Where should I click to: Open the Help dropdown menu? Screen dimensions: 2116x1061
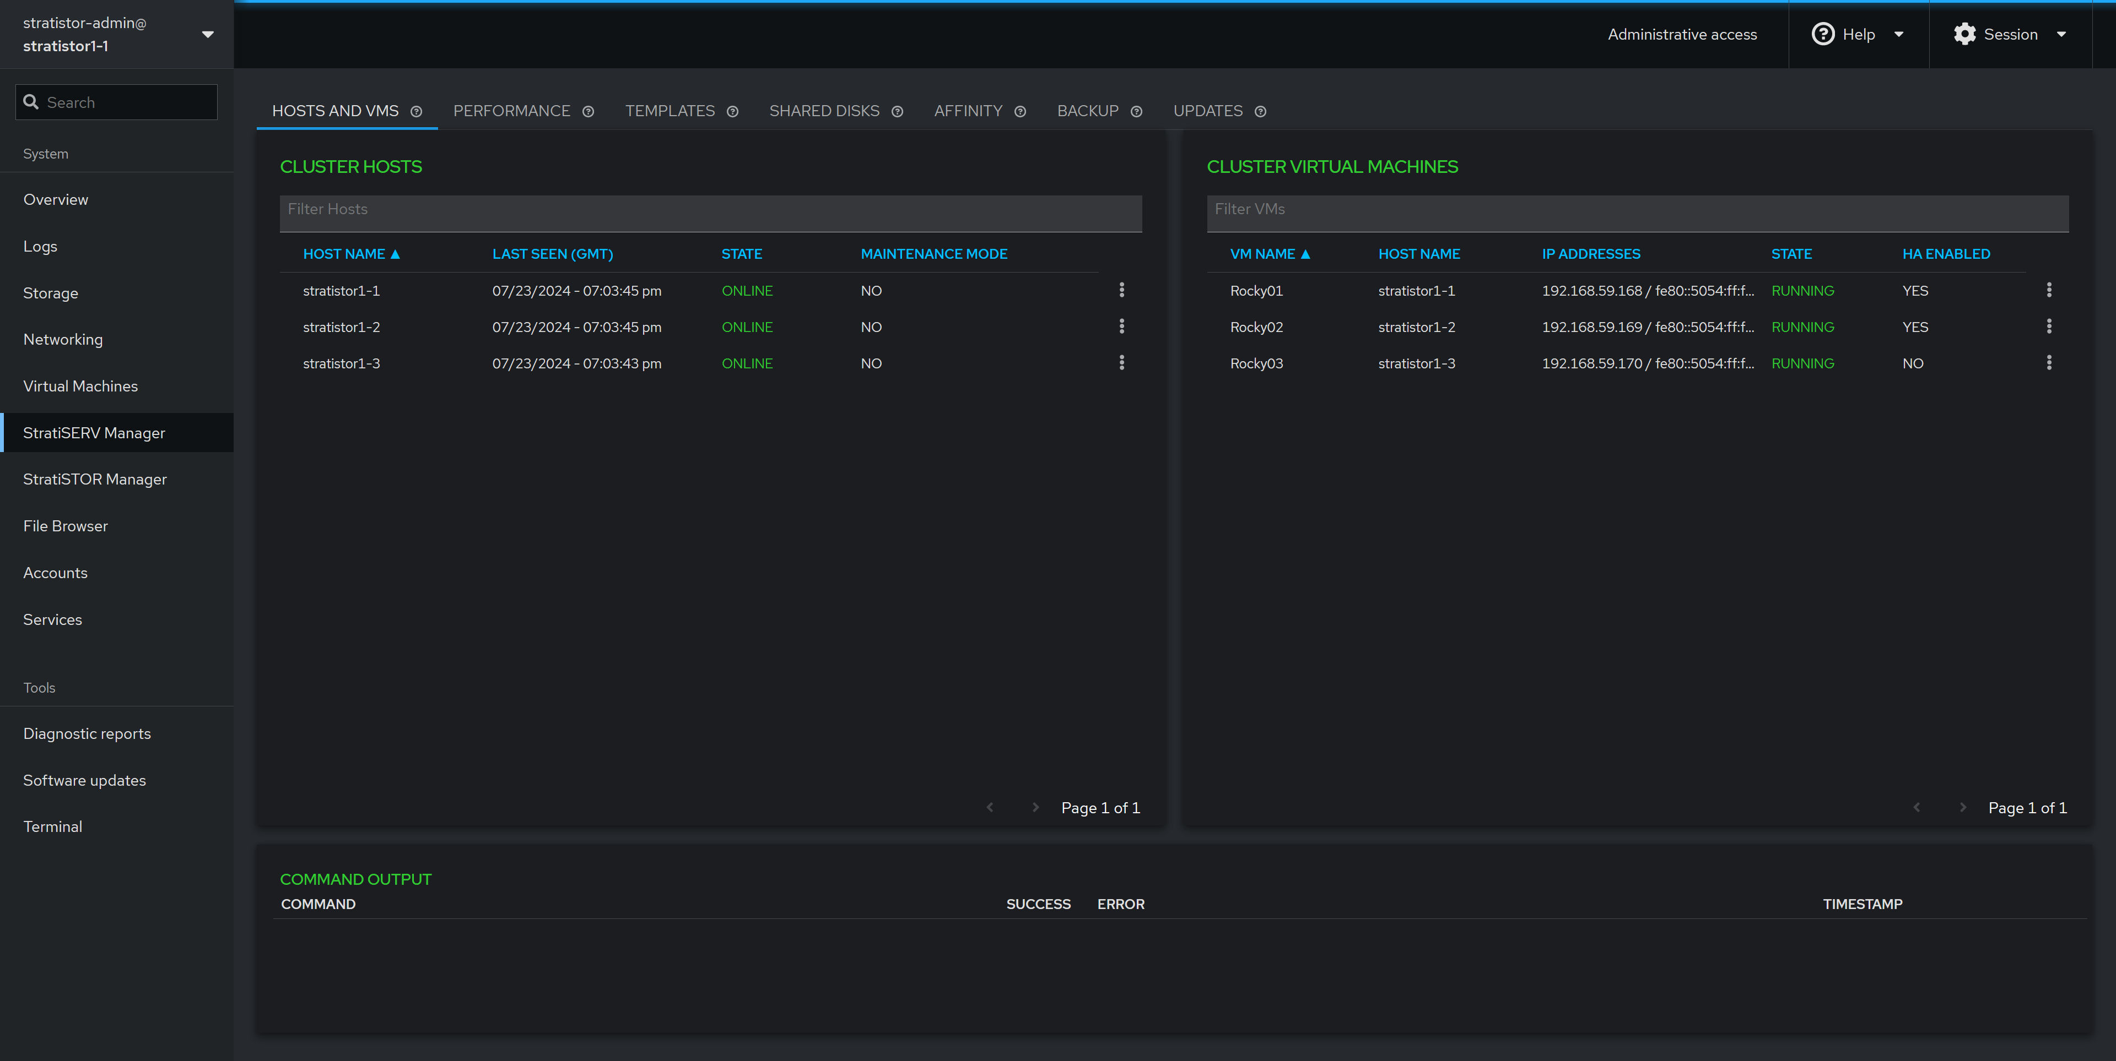pyautogui.click(x=1857, y=35)
